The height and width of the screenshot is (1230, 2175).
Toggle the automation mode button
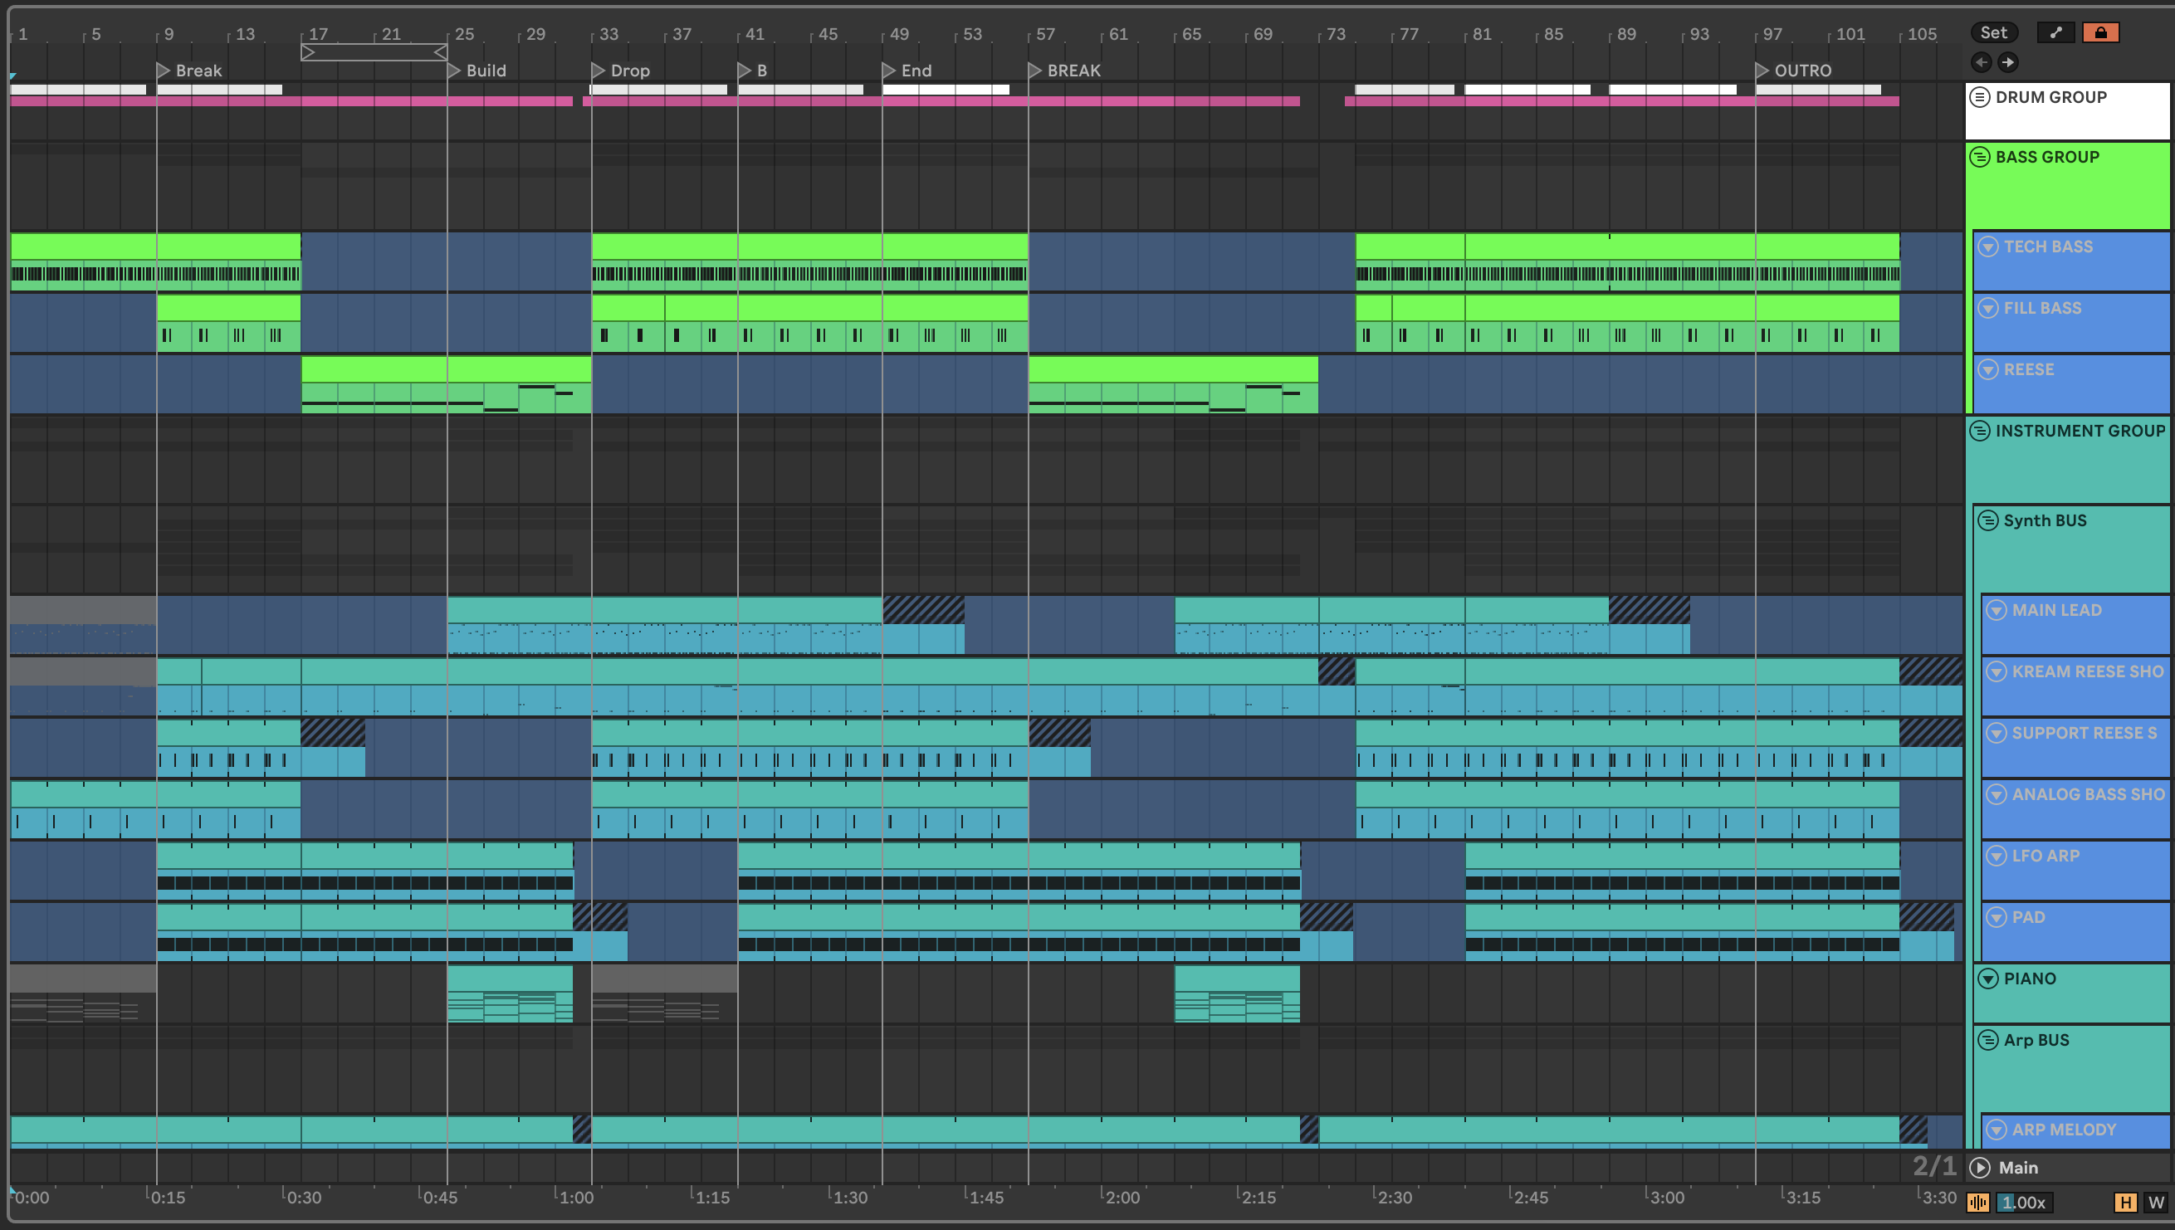point(2055,32)
